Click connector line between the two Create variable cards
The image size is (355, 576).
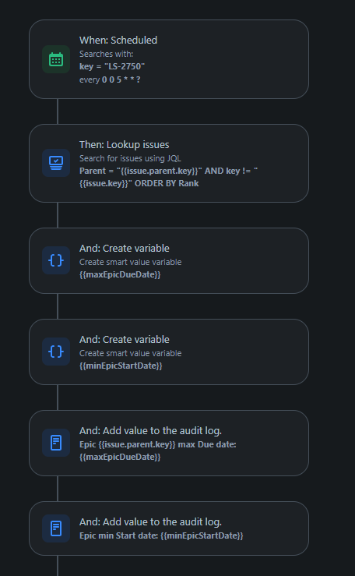tap(58, 306)
